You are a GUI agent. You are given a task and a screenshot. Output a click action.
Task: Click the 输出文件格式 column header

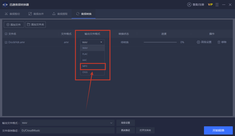point(92,34)
